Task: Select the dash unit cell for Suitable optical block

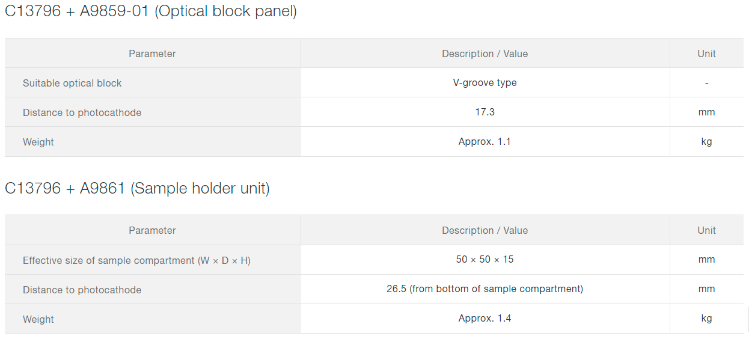Action: [706, 83]
